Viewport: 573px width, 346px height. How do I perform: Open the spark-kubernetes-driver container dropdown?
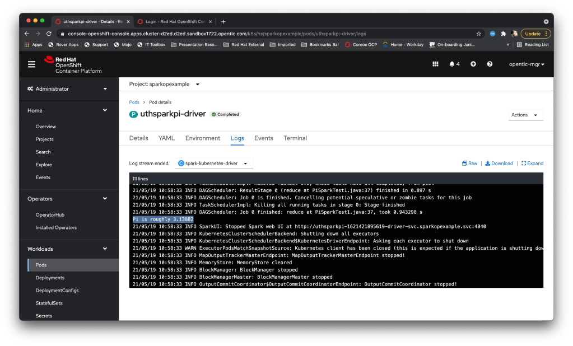tap(213, 163)
